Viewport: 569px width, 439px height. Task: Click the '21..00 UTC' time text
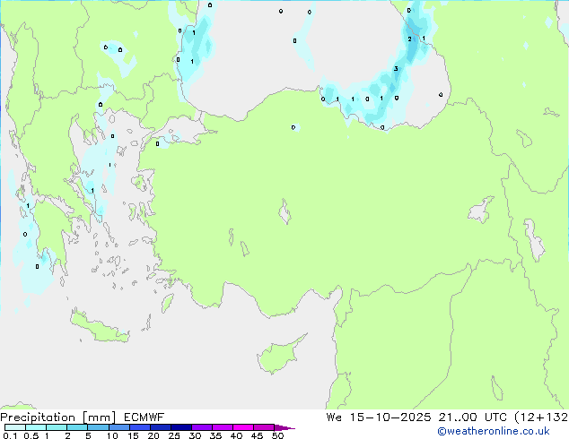point(472,417)
